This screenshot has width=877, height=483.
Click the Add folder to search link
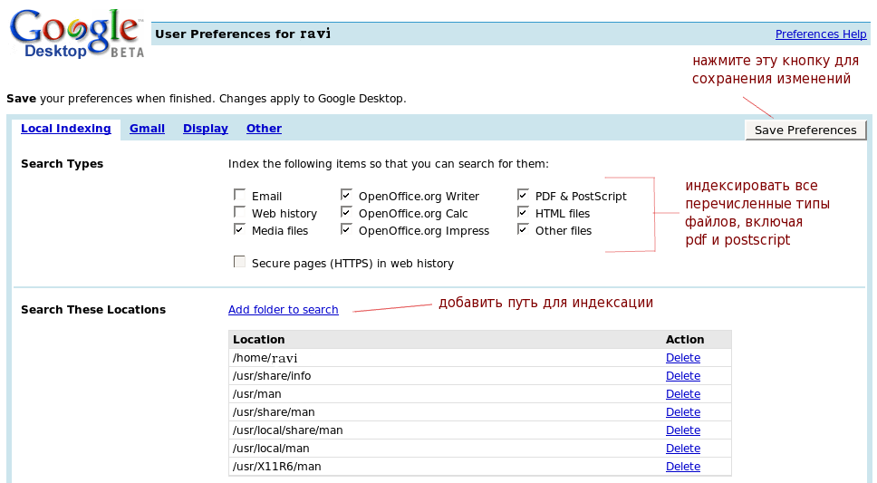(x=283, y=310)
